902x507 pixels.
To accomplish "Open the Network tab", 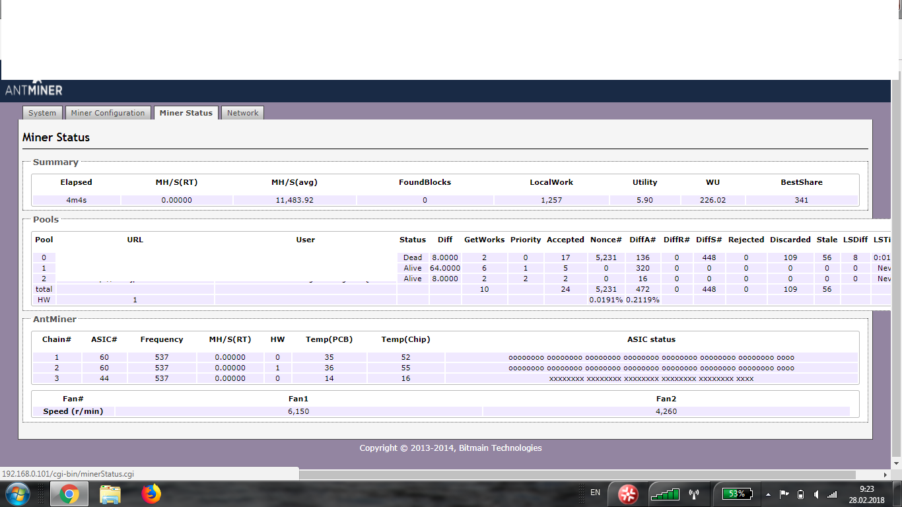I will coord(242,113).
